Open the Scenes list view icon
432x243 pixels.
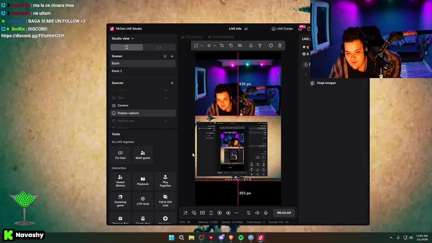tap(165, 56)
